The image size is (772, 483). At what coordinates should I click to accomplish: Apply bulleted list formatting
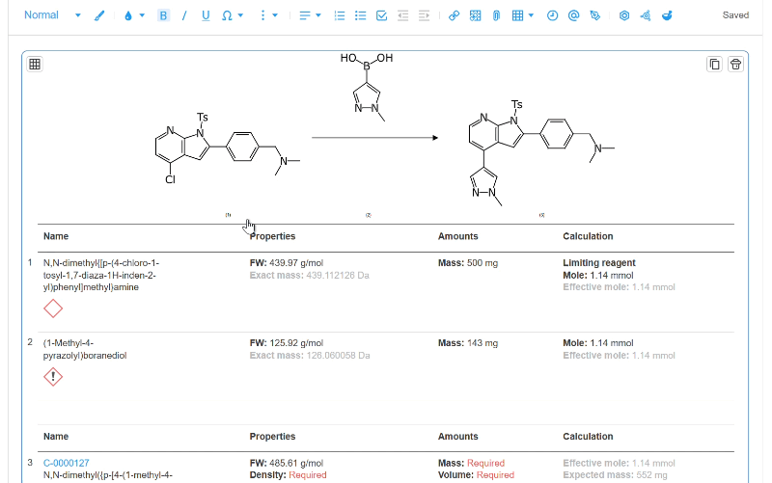point(360,15)
